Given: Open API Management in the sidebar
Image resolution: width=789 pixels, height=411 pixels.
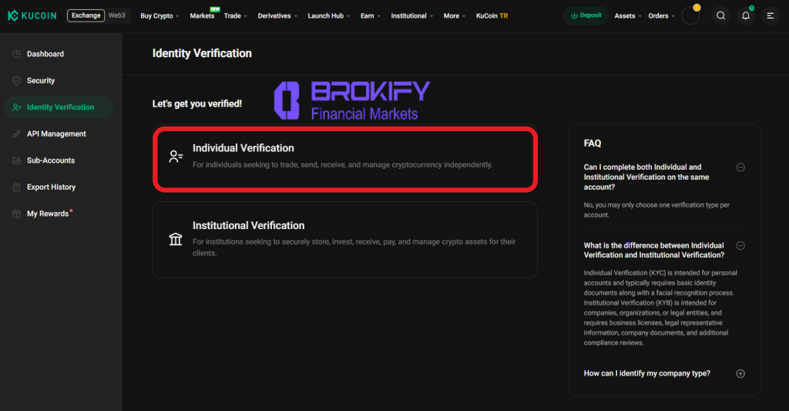Looking at the screenshot, I should (x=56, y=134).
